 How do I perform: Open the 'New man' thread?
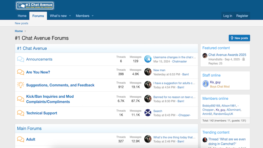click(x=159, y=70)
